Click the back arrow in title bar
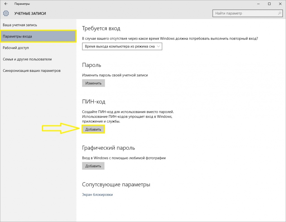The width and height of the screenshot is (286, 222). click(x=6, y=4)
